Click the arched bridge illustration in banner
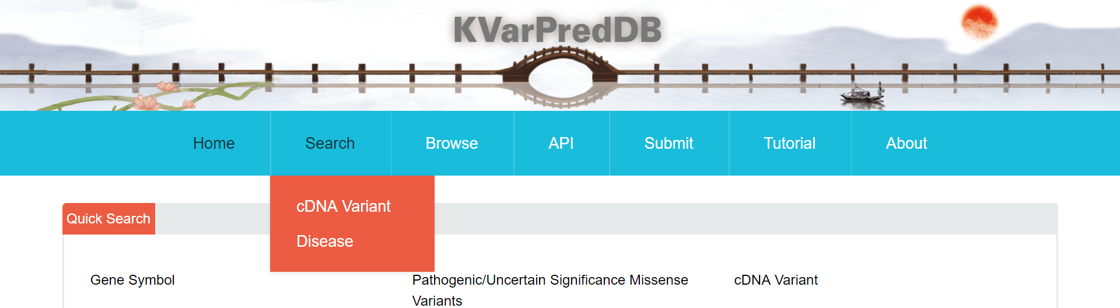The image size is (1120, 308). pos(560,70)
